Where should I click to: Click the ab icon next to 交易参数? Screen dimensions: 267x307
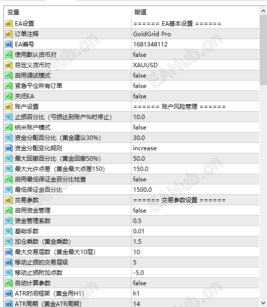coord(8,200)
